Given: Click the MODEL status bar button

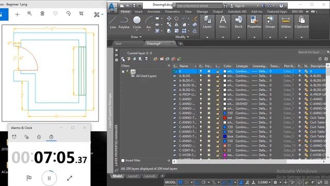Looking at the screenshot, I should 170,182.
